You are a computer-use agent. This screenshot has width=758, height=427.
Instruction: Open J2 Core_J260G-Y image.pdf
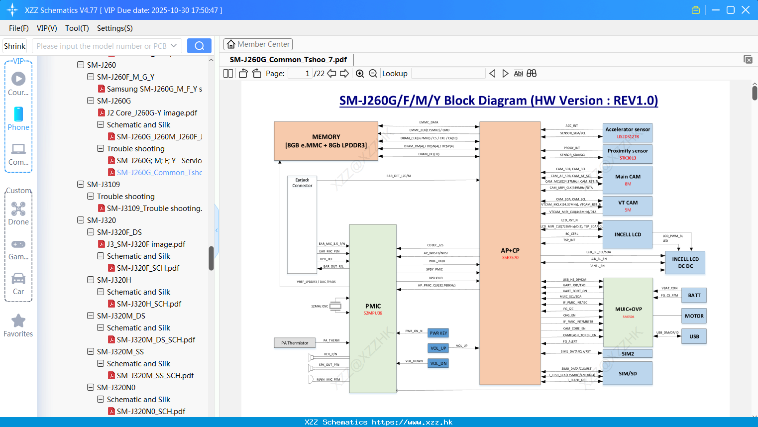coord(152,112)
